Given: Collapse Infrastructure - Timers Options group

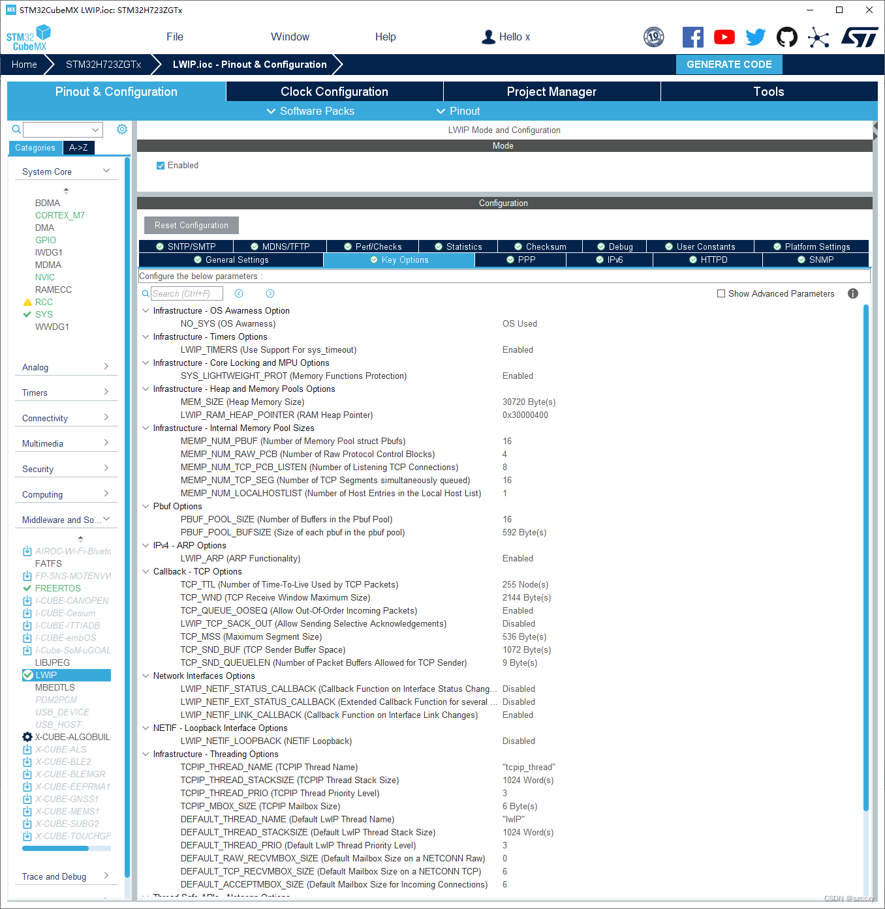Looking at the screenshot, I should pos(146,336).
